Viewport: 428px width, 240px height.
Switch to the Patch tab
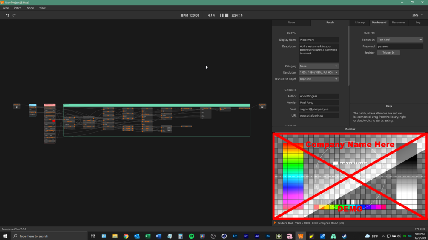(330, 23)
